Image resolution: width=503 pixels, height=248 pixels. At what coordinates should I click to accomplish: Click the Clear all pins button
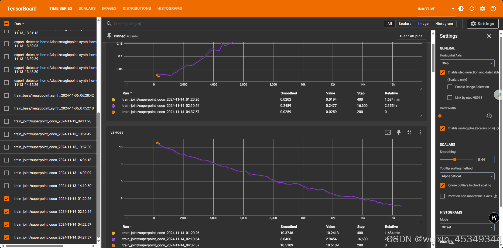[x=411, y=36]
